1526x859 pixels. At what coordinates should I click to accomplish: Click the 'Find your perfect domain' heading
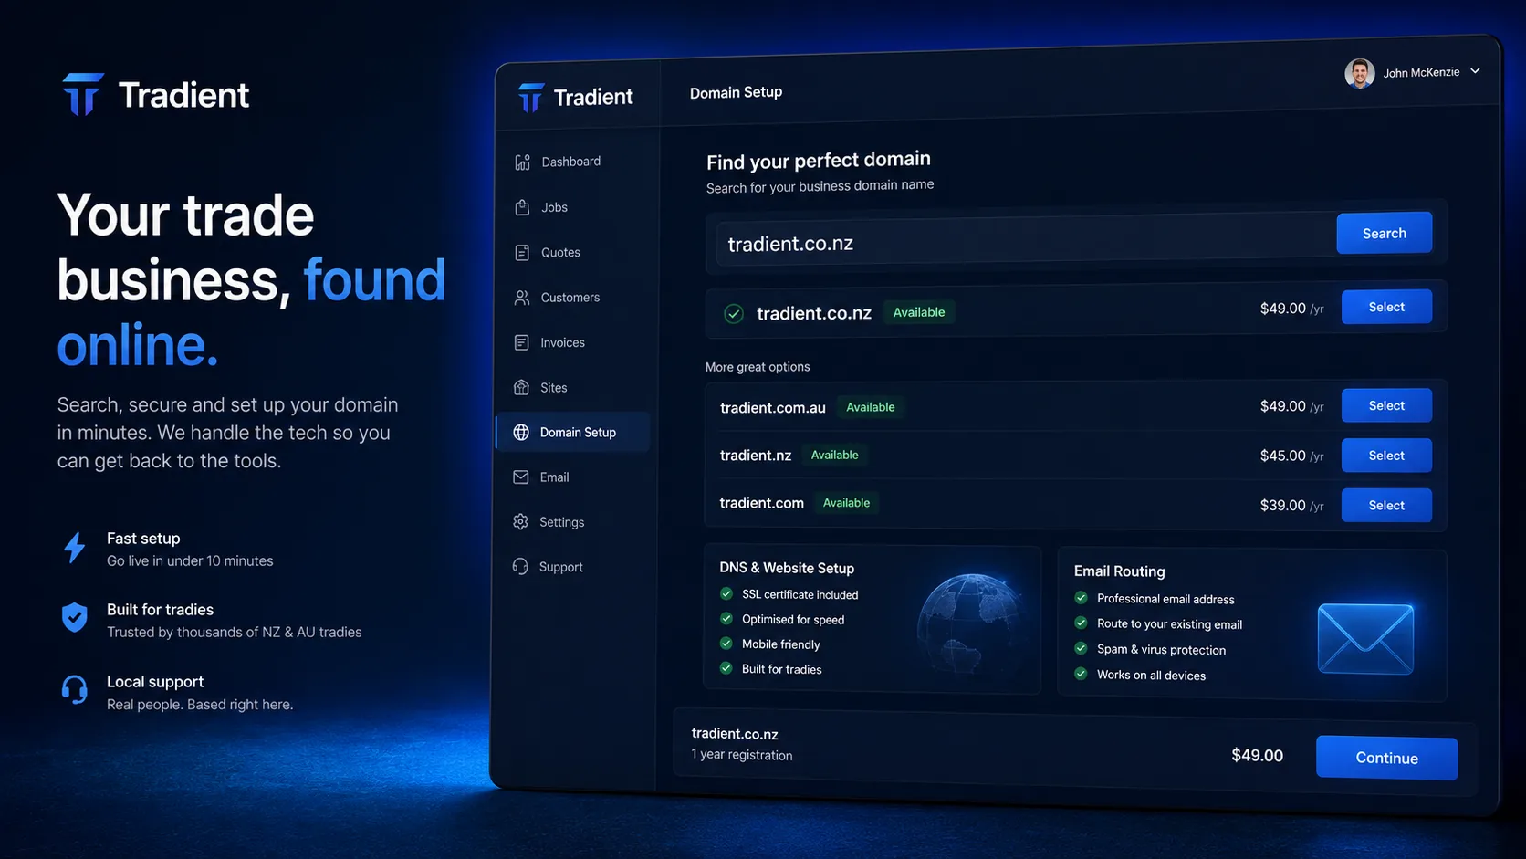(819, 161)
